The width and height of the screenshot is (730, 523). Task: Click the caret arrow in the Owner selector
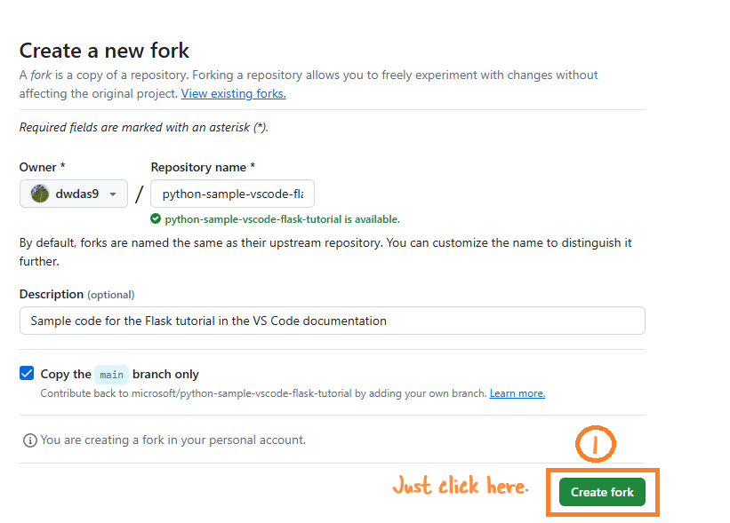tap(113, 194)
